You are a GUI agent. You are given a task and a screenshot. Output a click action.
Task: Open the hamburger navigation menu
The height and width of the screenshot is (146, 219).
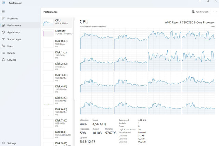coord(3,12)
